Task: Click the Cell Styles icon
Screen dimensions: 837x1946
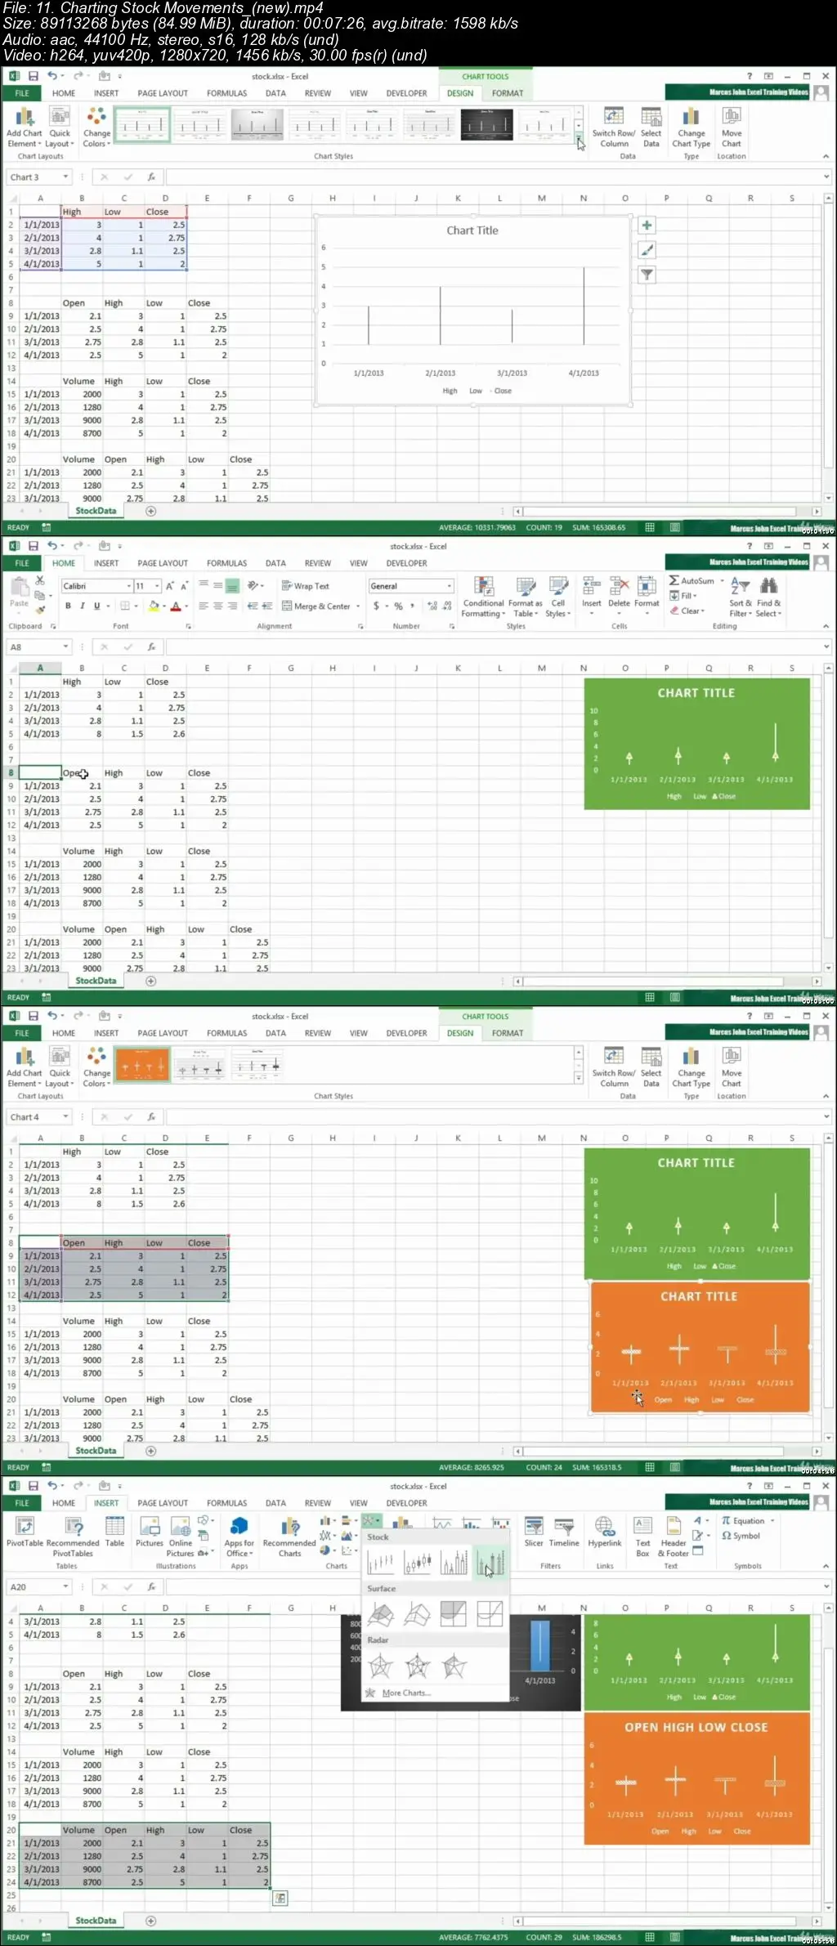Action: click(x=558, y=587)
